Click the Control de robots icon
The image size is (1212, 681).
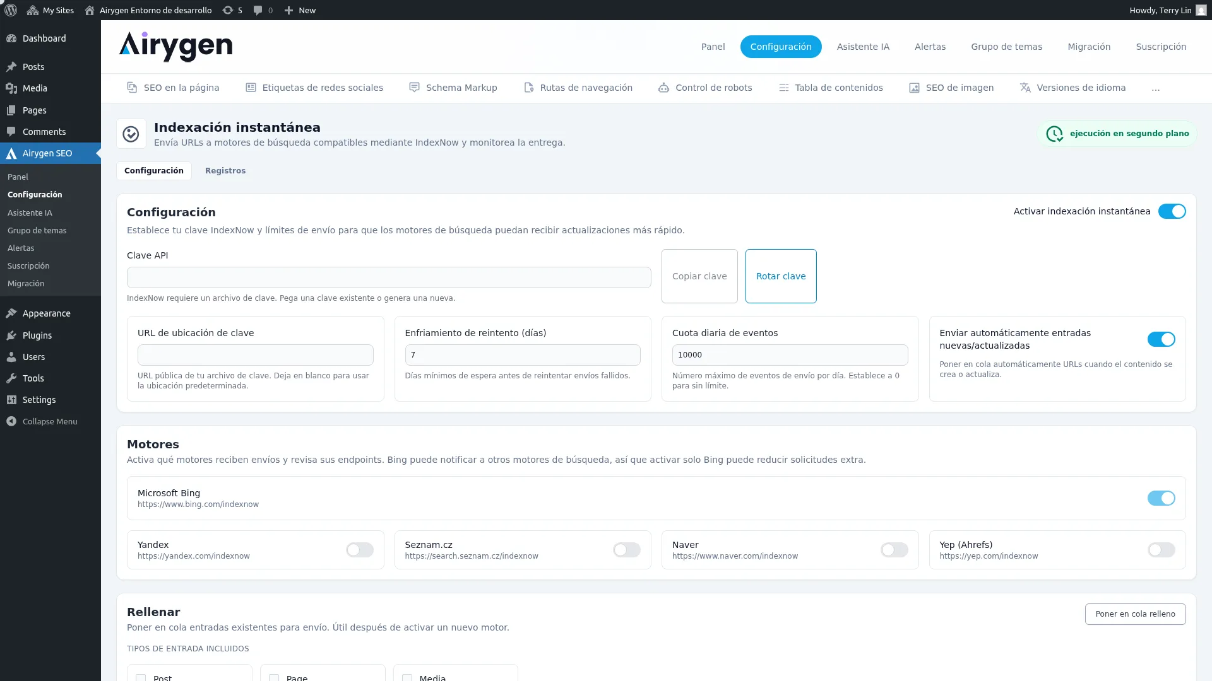tap(663, 88)
